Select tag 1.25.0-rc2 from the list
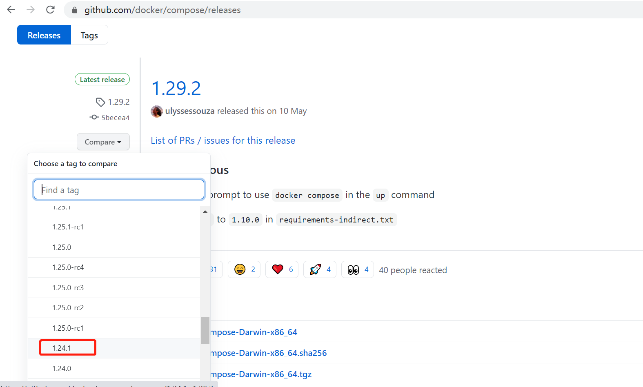The image size is (643, 387). (114, 308)
